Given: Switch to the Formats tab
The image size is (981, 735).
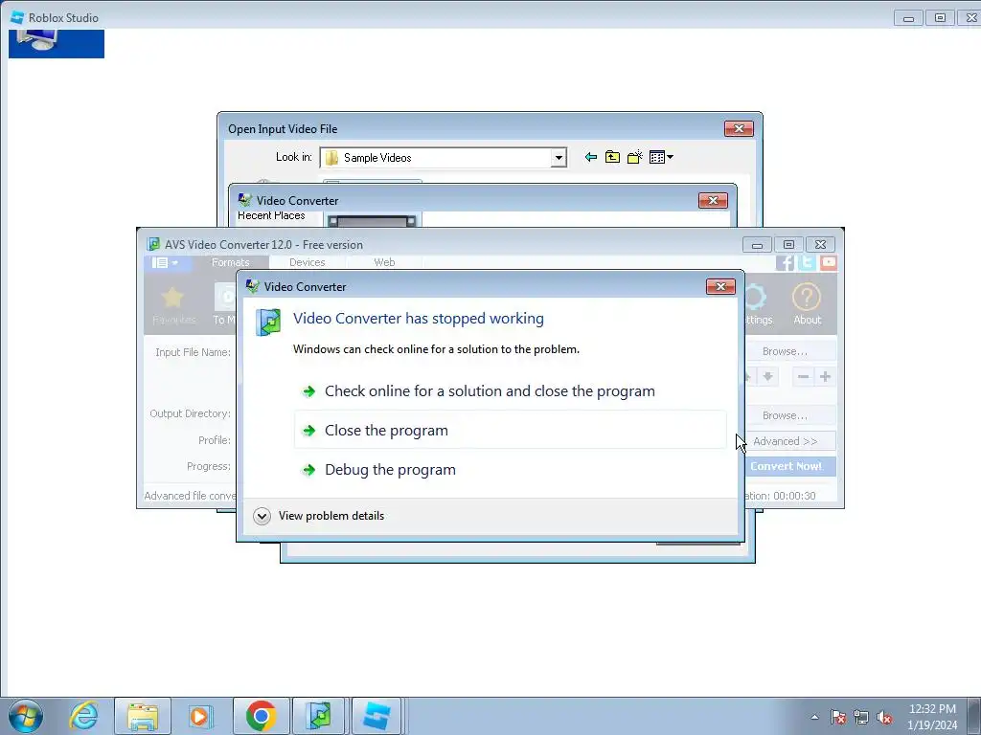Looking at the screenshot, I should [230, 262].
